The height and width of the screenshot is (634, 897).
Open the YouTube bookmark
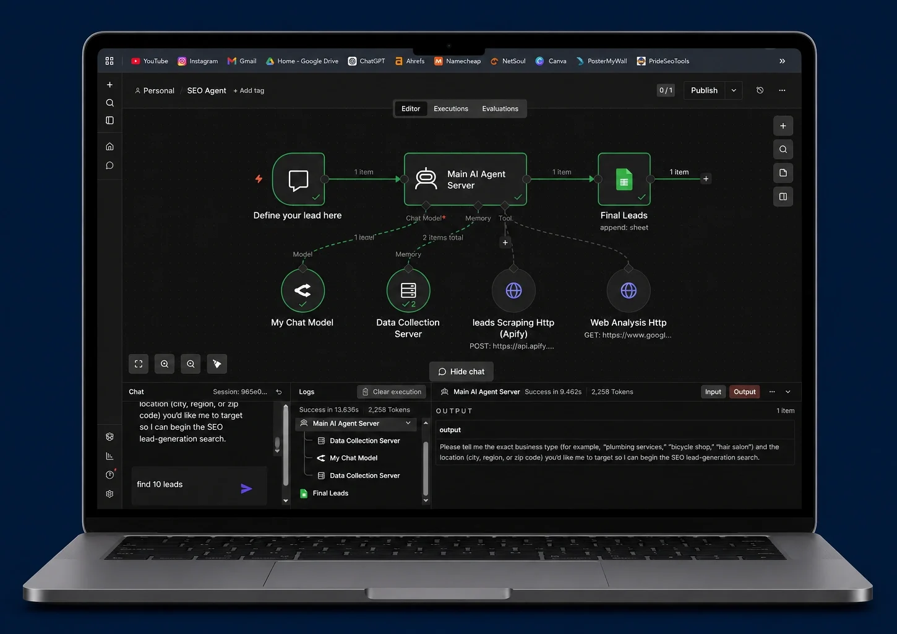tap(150, 61)
